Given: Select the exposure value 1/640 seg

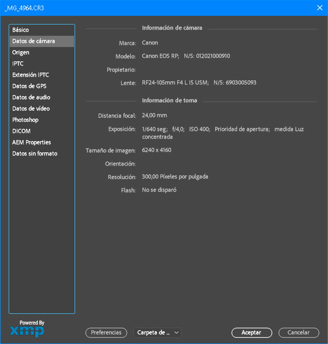Looking at the screenshot, I should pyautogui.click(x=155, y=129).
